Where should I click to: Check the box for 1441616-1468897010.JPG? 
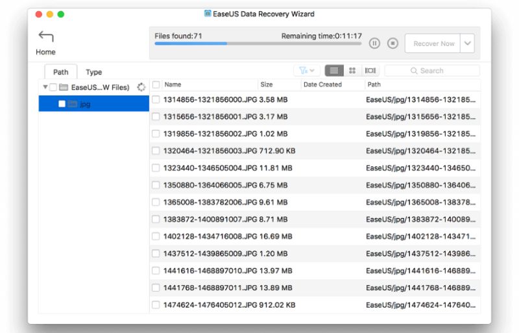click(x=156, y=271)
